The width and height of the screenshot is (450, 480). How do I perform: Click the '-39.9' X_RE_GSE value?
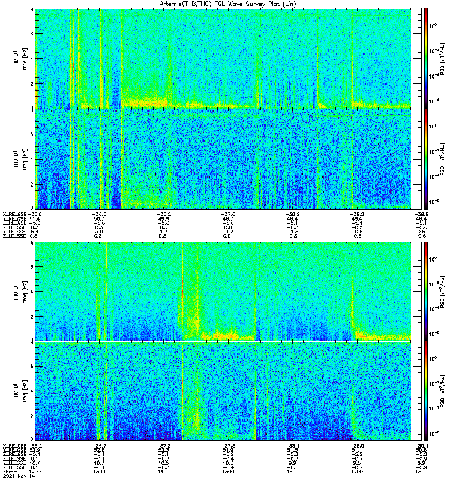[421, 214]
